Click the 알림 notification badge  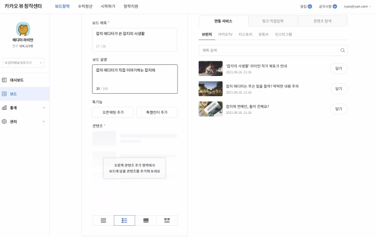[310, 6]
